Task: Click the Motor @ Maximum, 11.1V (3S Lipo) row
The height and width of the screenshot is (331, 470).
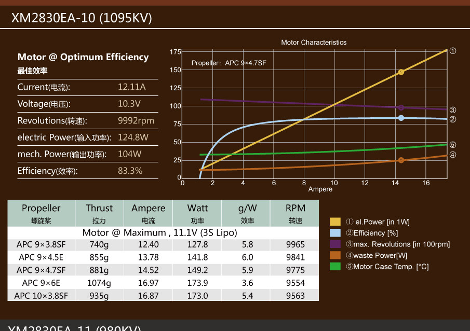Action: tap(163, 233)
